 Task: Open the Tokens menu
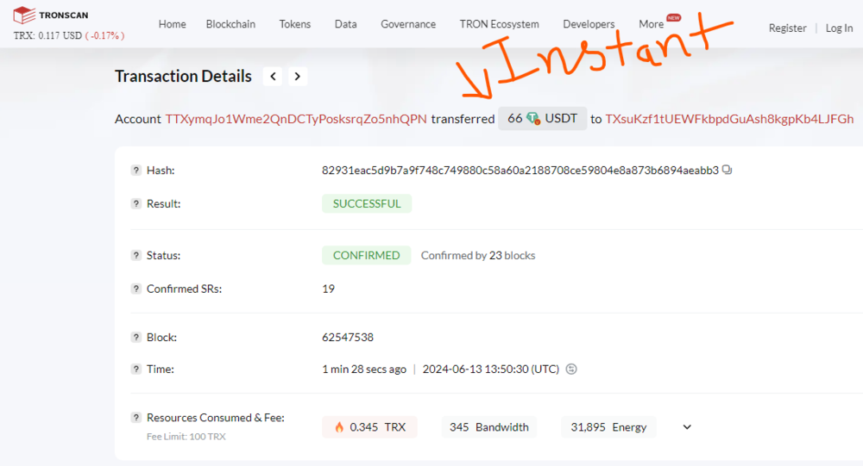coord(295,24)
